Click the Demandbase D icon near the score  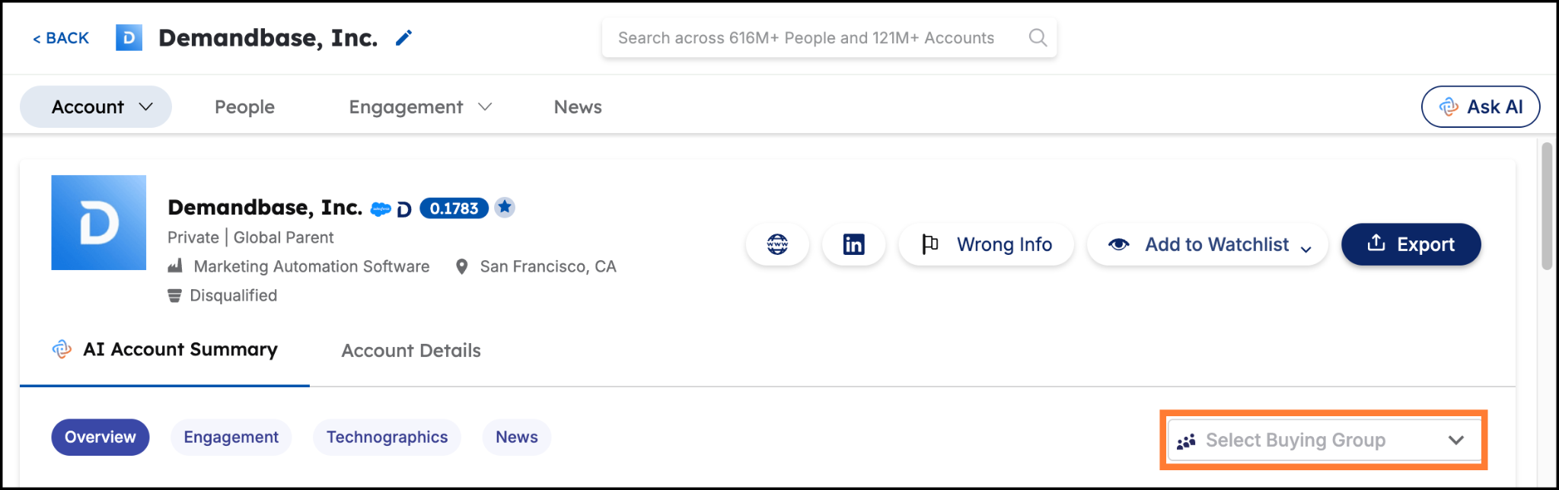(404, 209)
